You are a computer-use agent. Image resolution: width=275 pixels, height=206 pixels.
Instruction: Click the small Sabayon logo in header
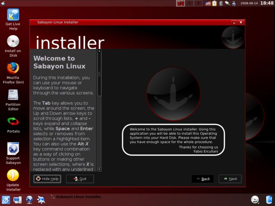[x=233, y=37]
